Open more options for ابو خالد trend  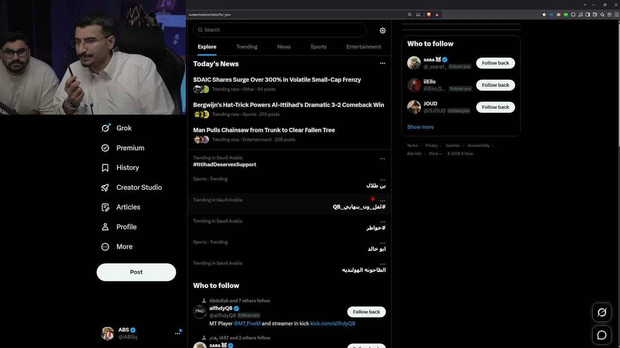tap(382, 243)
